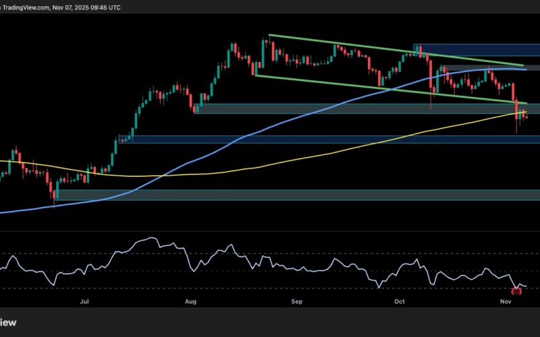Click the topmost blue zone rectangle at right
This screenshot has width=540, height=337.
(473, 50)
